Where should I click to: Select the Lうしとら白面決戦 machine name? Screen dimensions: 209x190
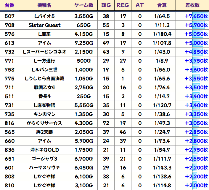[x=44, y=79]
